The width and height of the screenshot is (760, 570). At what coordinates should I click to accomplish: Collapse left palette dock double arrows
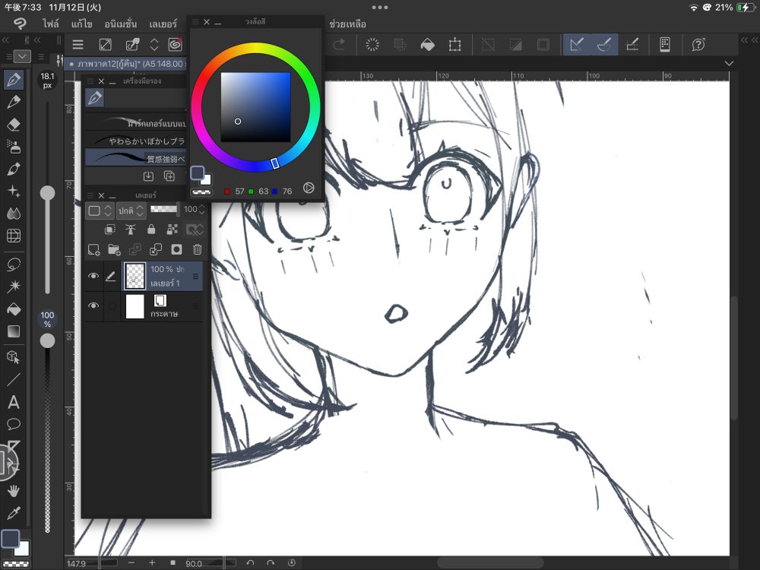tap(6, 40)
